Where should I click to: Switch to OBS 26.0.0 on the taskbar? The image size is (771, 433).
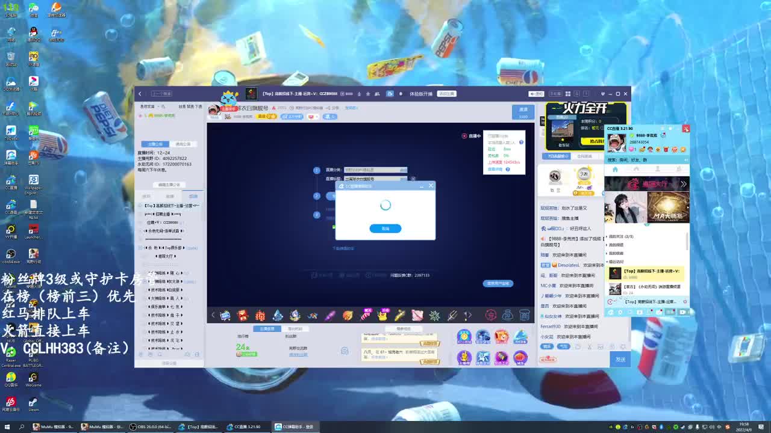[x=151, y=427]
